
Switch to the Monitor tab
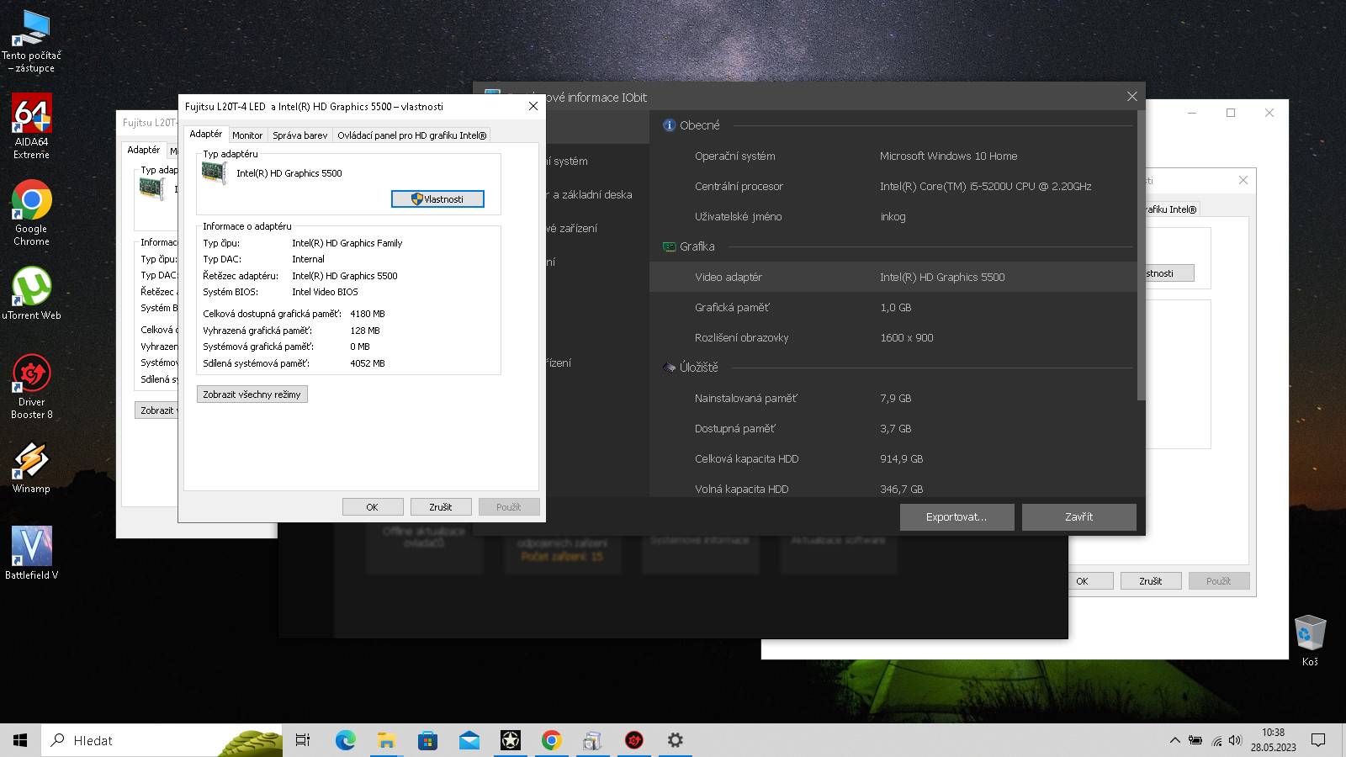click(x=247, y=135)
